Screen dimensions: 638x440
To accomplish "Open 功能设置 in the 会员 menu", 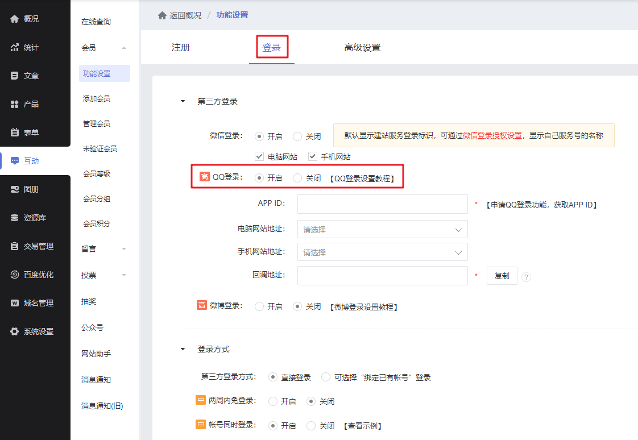I will [105, 73].
